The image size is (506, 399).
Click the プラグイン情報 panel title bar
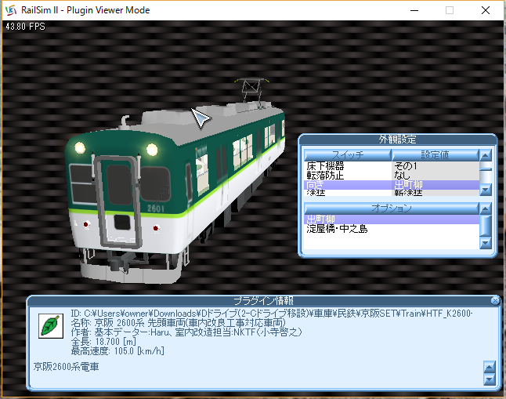263,301
